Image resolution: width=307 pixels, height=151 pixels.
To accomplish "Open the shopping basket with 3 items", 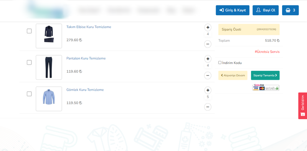I will [x=290, y=10].
